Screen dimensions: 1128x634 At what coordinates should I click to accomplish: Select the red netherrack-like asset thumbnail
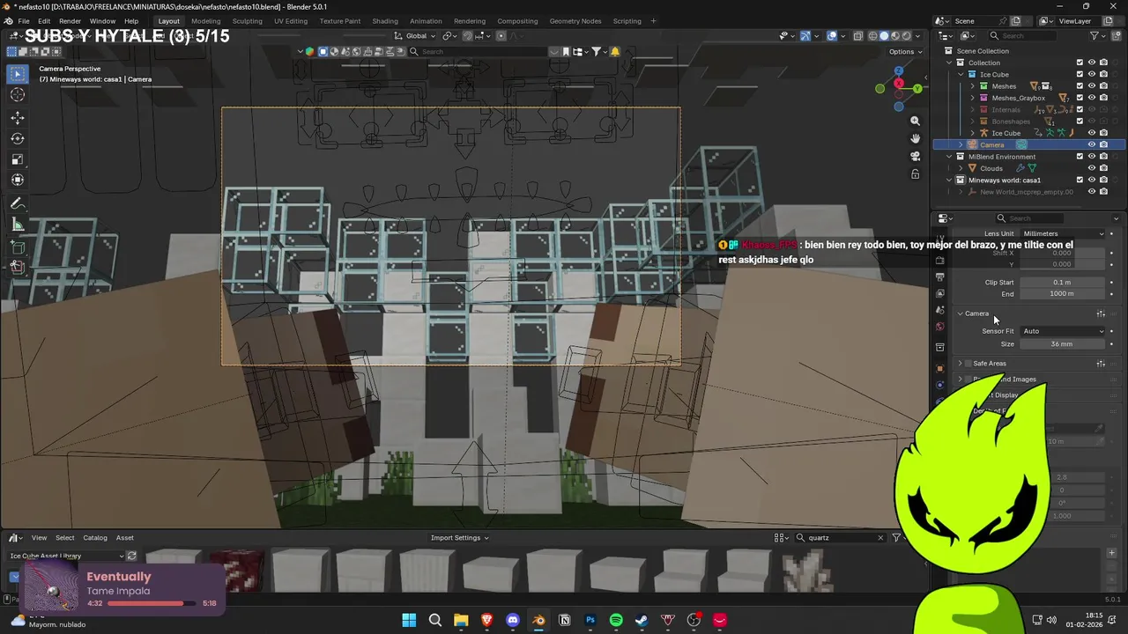[236, 570]
